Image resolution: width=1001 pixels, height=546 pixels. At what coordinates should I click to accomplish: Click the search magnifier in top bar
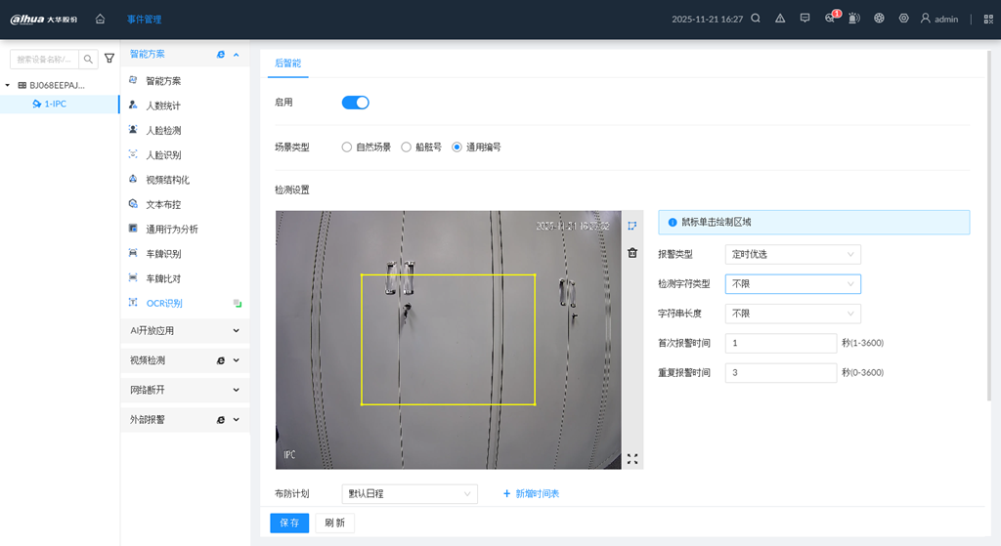pos(756,19)
